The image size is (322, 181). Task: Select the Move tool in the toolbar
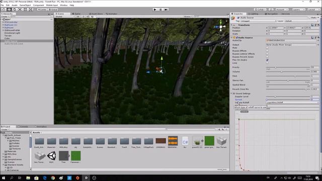[x=9, y=10]
